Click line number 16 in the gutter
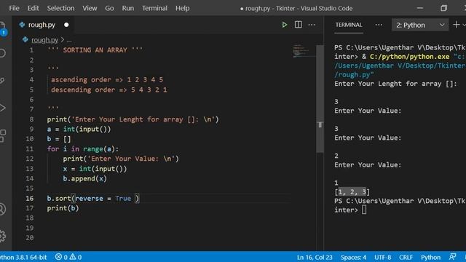 pos(29,198)
